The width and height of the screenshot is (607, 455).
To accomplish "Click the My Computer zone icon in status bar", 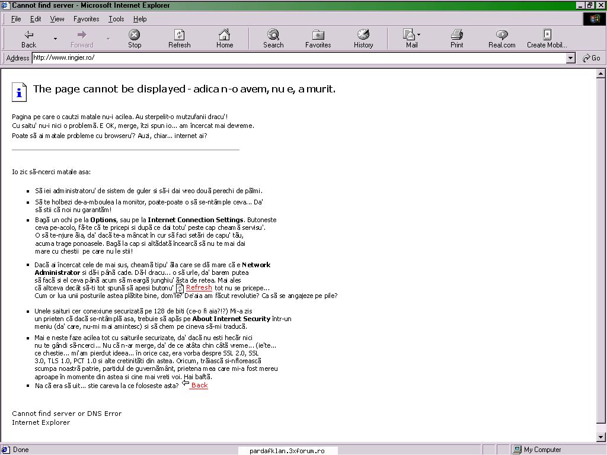I will [517, 450].
